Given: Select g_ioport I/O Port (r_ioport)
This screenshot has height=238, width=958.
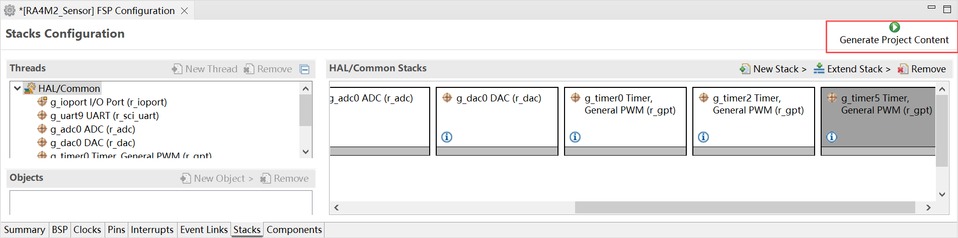Looking at the screenshot, I should [x=108, y=102].
